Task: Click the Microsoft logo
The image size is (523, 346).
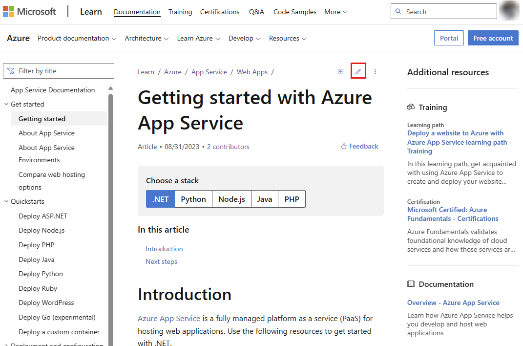Action: click(30, 12)
